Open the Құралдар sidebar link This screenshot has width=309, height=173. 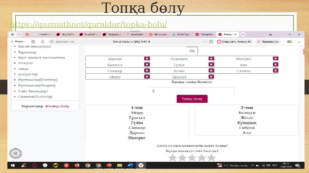27,52
